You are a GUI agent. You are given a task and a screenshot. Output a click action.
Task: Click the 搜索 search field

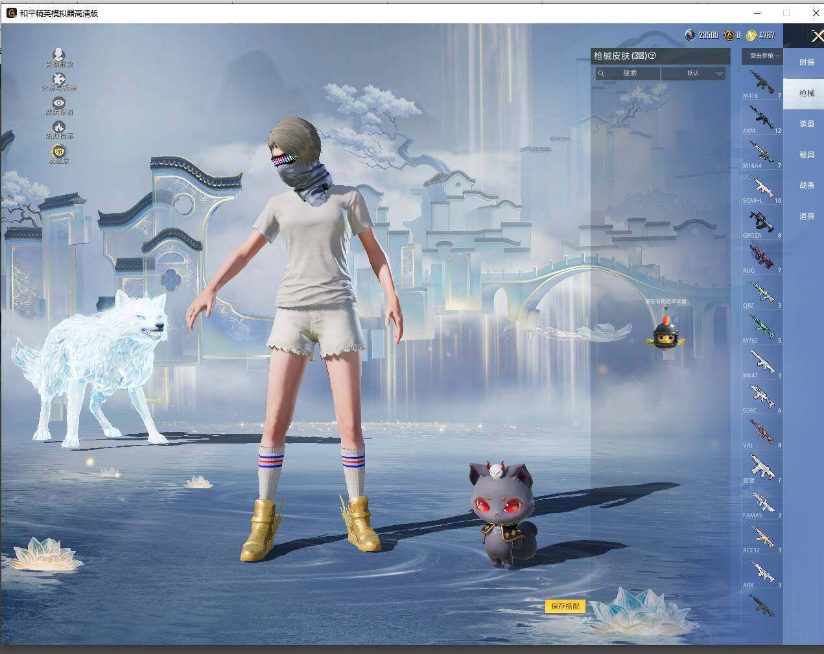(628, 74)
